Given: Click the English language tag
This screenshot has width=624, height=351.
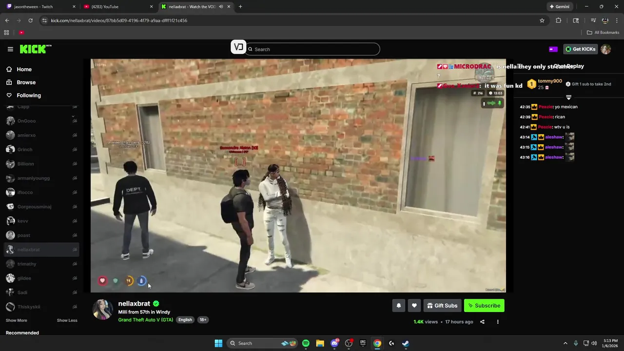Looking at the screenshot, I should point(185,320).
